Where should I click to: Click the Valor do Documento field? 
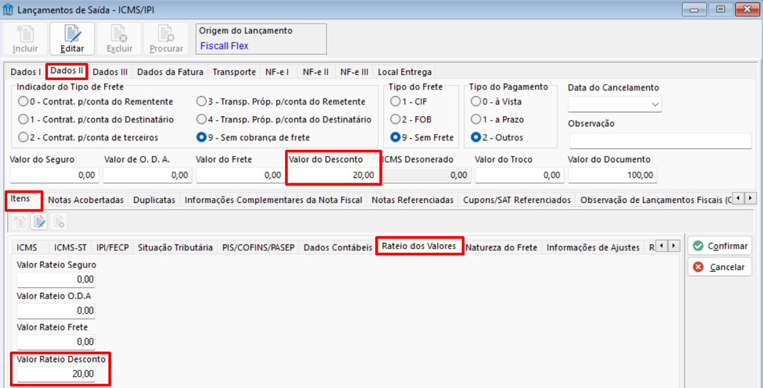tap(612, 175)
